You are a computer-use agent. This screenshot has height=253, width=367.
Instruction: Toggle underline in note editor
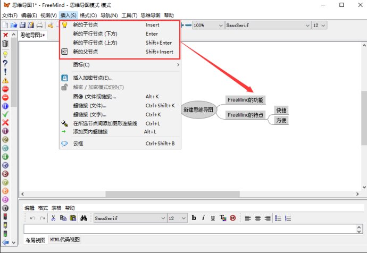click(213, 218)
